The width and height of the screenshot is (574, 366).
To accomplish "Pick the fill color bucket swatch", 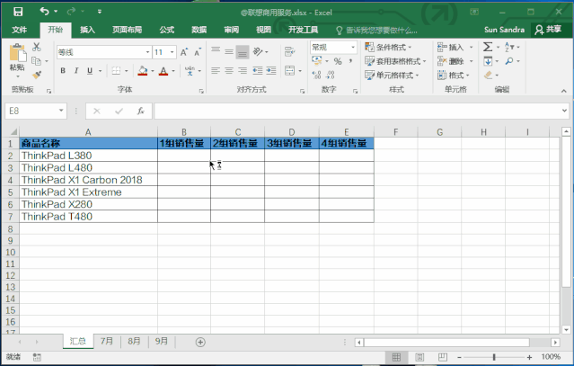I will click(143, 71).
